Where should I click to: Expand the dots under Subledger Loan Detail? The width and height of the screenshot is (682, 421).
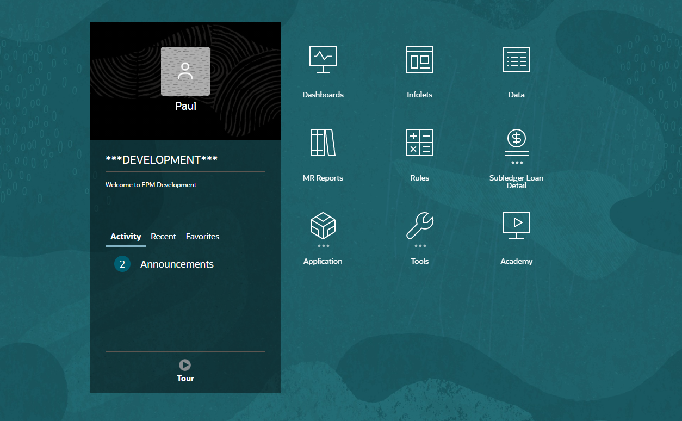tap(517, 163)
